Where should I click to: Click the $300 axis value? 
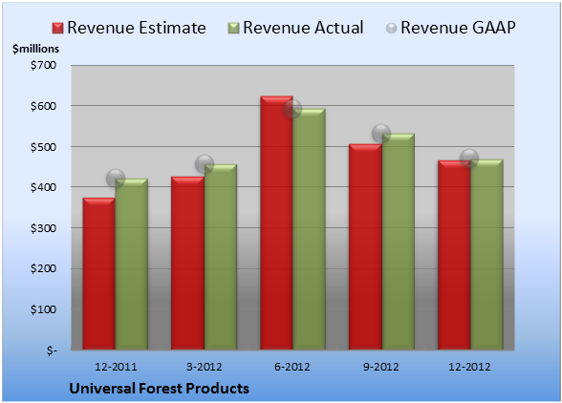[x=43, y=228]
